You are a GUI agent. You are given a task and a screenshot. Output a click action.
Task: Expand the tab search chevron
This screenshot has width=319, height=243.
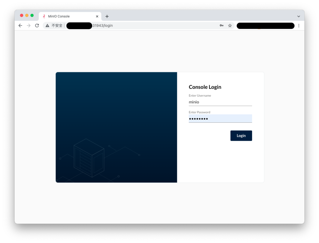point(298,17)
